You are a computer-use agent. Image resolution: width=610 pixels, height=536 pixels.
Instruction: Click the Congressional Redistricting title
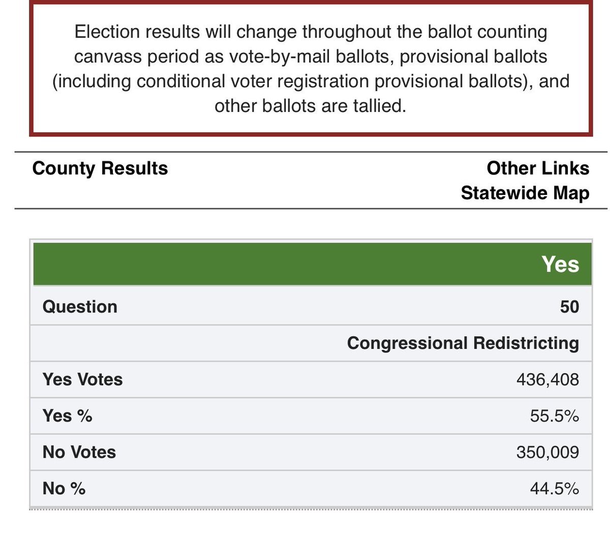463,343
